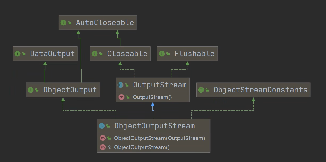This screenshot has width=326, height=162.
Task: Click the interface icon next to ObjectStreamConstants
Action: click(201, 90)
